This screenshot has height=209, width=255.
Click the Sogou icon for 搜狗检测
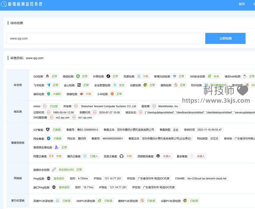click(x=176, y=85)
